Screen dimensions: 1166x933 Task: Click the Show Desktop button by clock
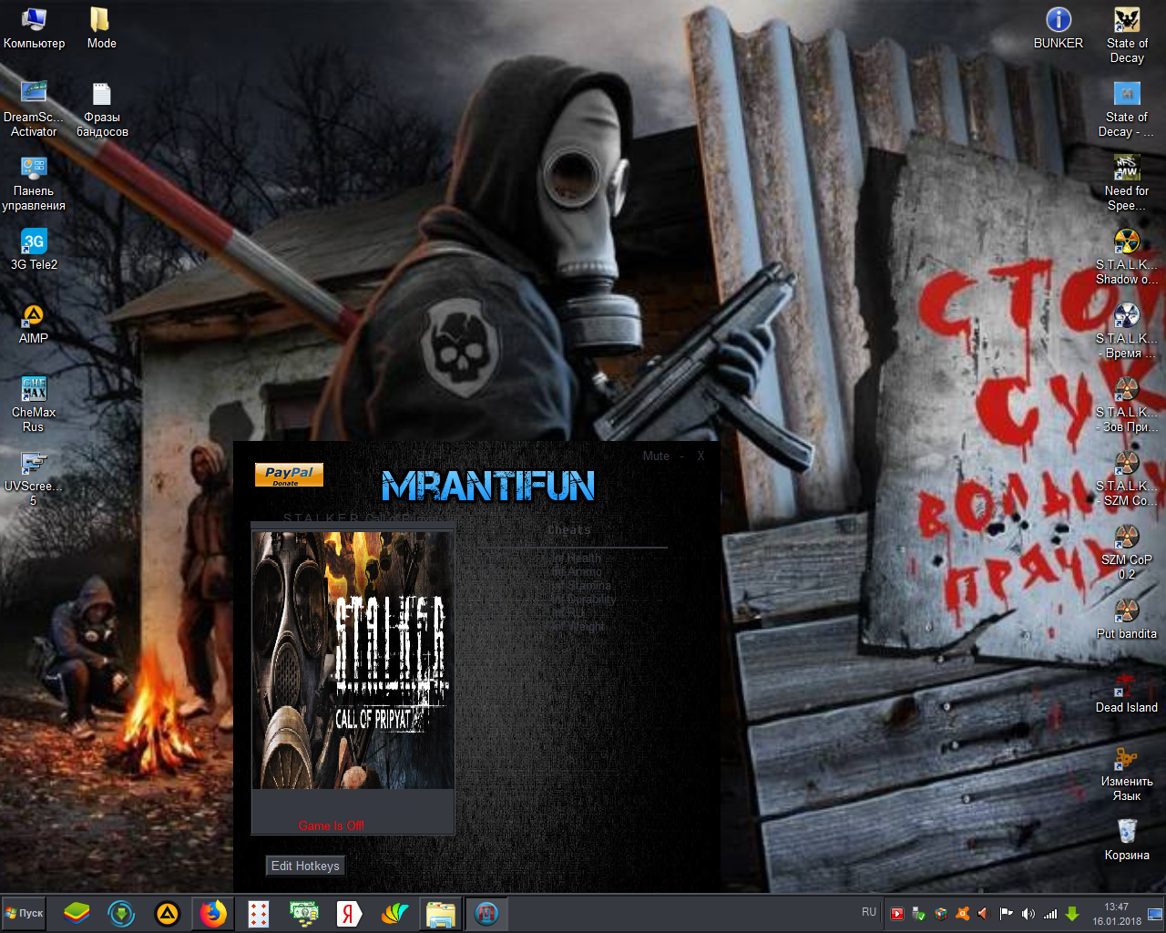click(1156, 913)
